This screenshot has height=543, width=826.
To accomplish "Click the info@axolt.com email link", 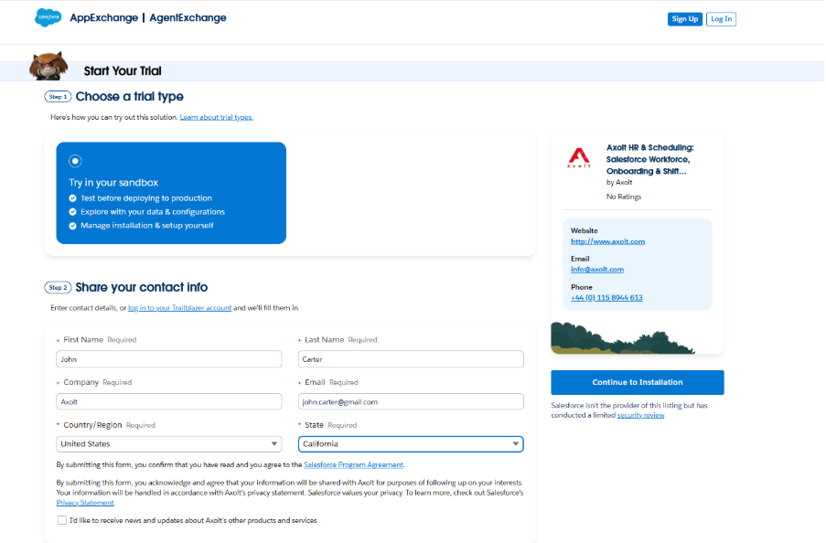I will [x=596, y=270].
